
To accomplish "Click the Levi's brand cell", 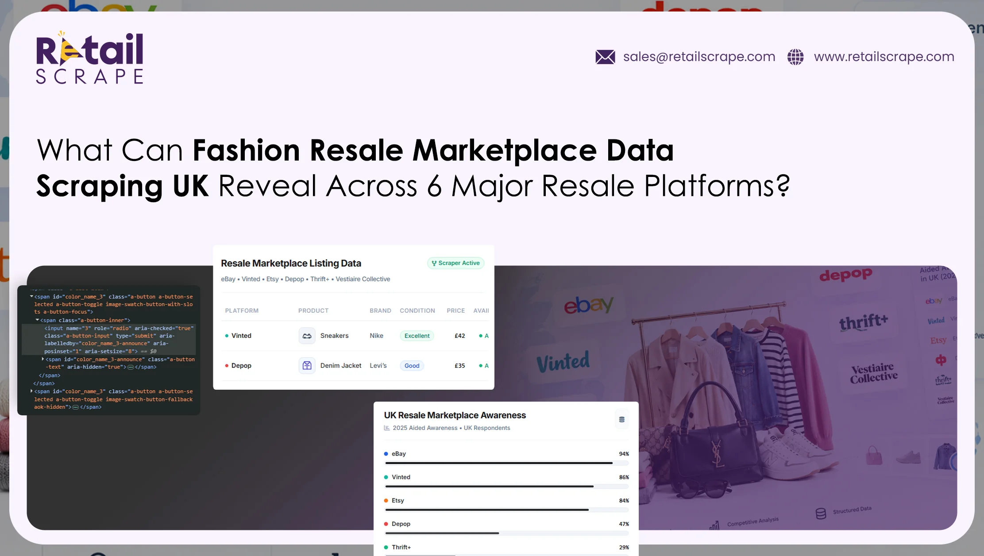I will [x=378, y=365].
